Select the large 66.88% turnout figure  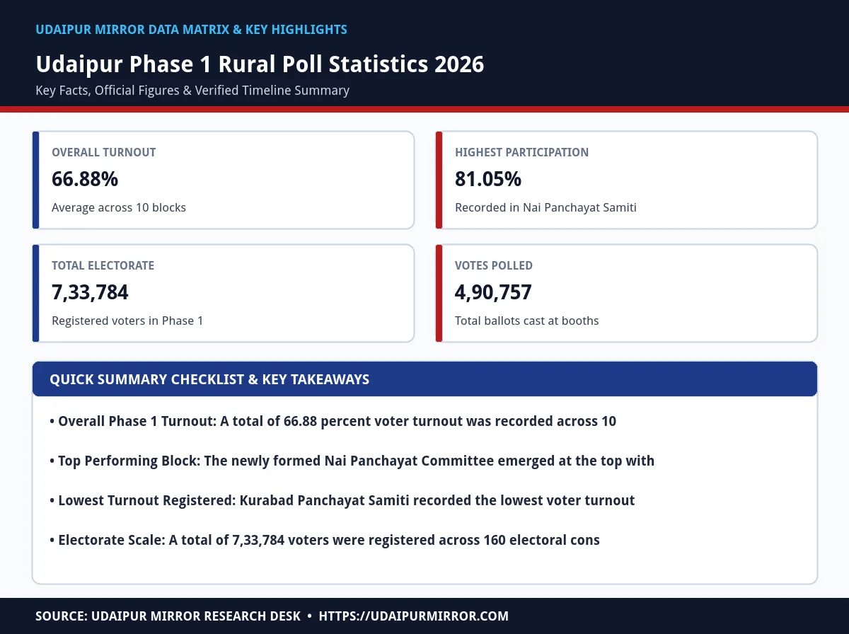[85, 179]
